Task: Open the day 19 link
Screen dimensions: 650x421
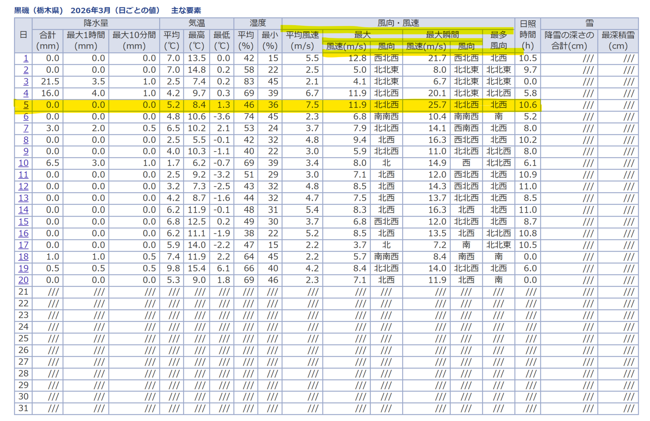Action: 24,269
